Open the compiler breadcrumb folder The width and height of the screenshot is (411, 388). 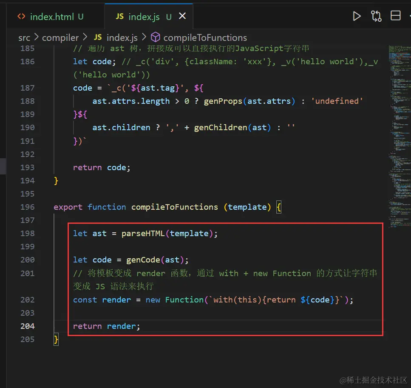[60, 38]
